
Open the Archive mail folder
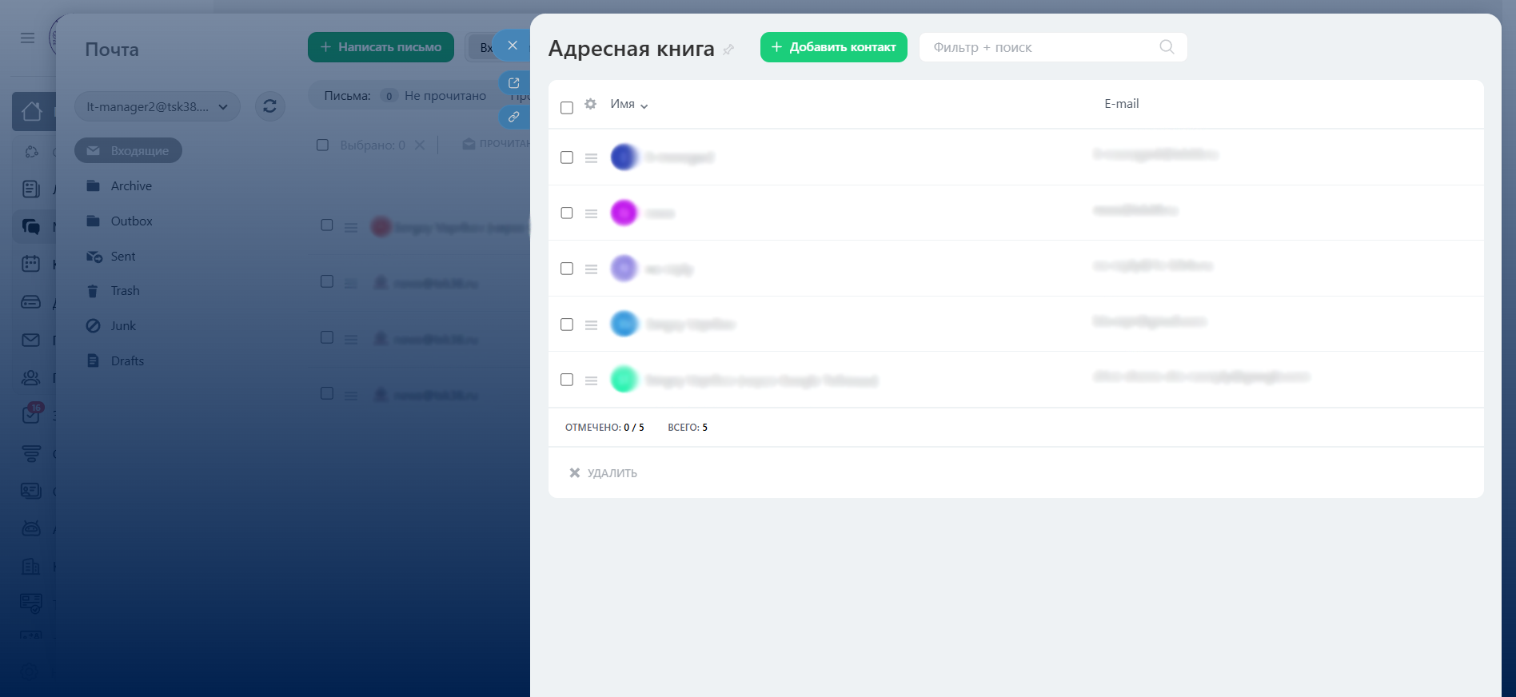[131, 186]
